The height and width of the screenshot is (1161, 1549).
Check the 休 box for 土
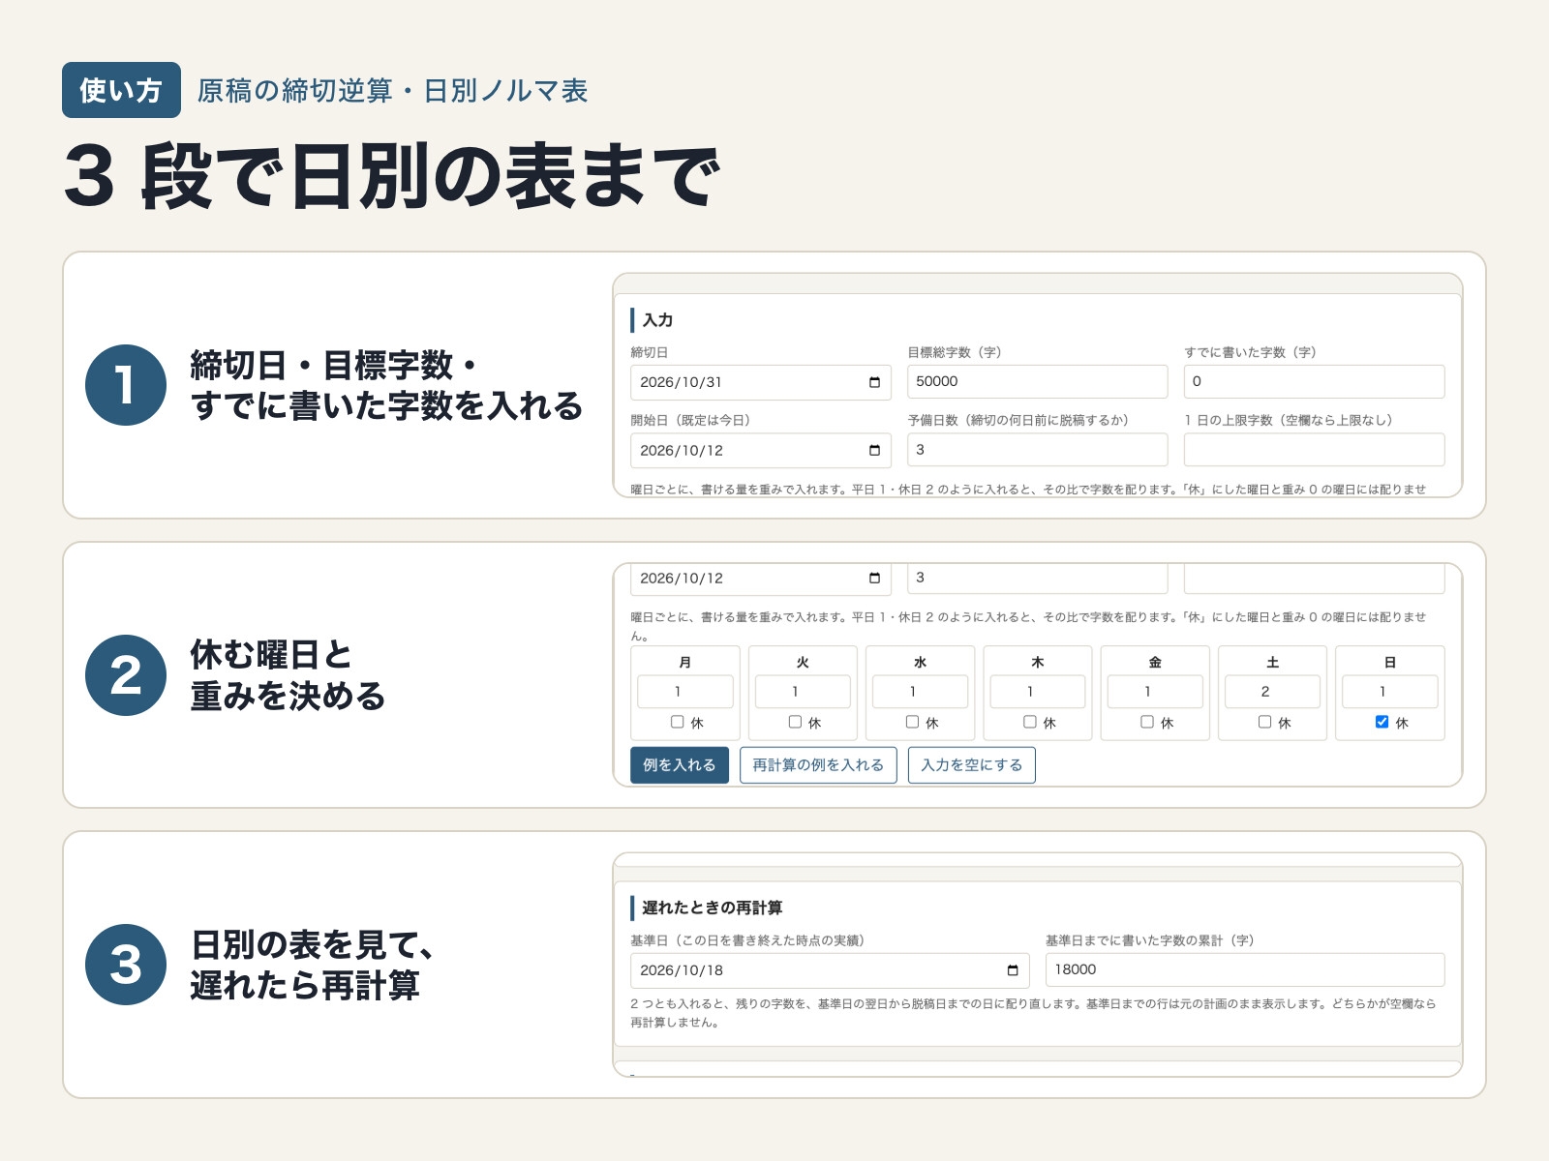tap(1264, 722)
